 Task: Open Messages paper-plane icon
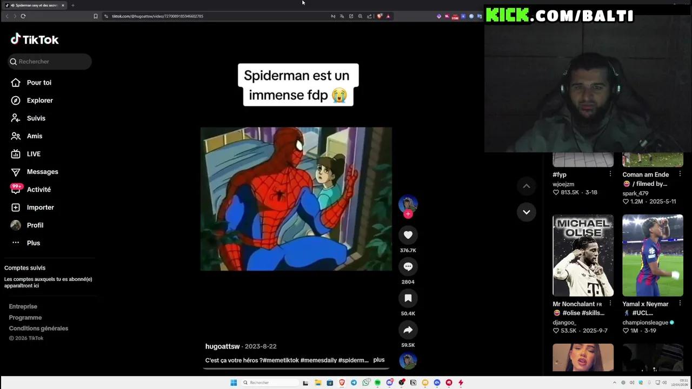click(x=16, y=172)
